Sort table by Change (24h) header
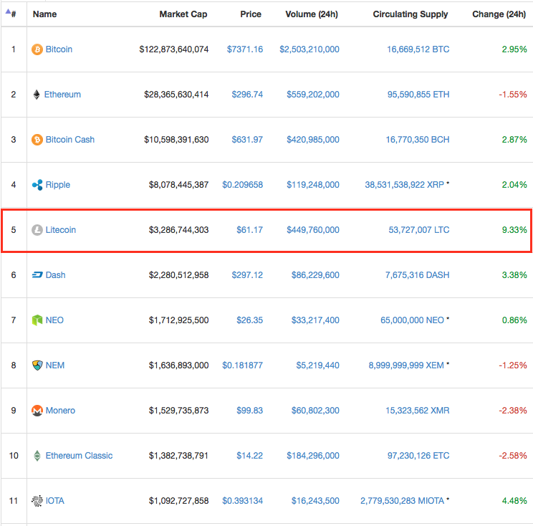 coord(499,14)
